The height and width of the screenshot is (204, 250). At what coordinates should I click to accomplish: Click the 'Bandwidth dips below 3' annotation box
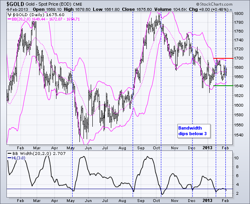[194, 131]
